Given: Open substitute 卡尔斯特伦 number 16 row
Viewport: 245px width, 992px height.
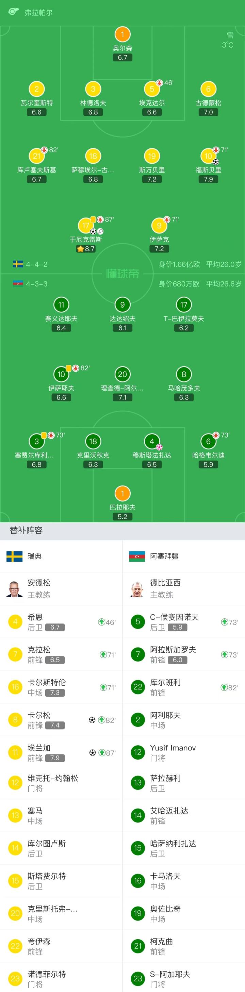Looking at the screenshot, I should (61, 687).
